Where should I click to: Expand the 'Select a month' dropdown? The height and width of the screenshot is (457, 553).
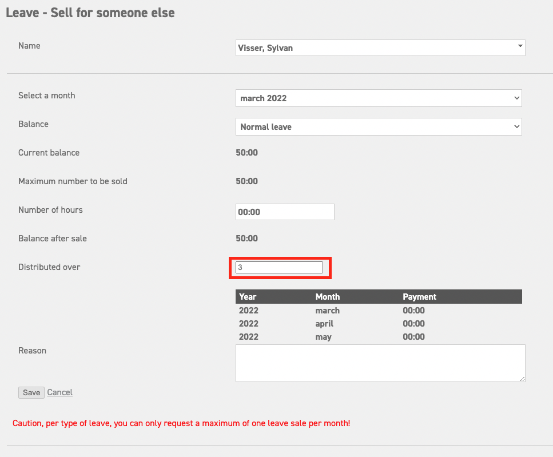click(x=515, y=98)
